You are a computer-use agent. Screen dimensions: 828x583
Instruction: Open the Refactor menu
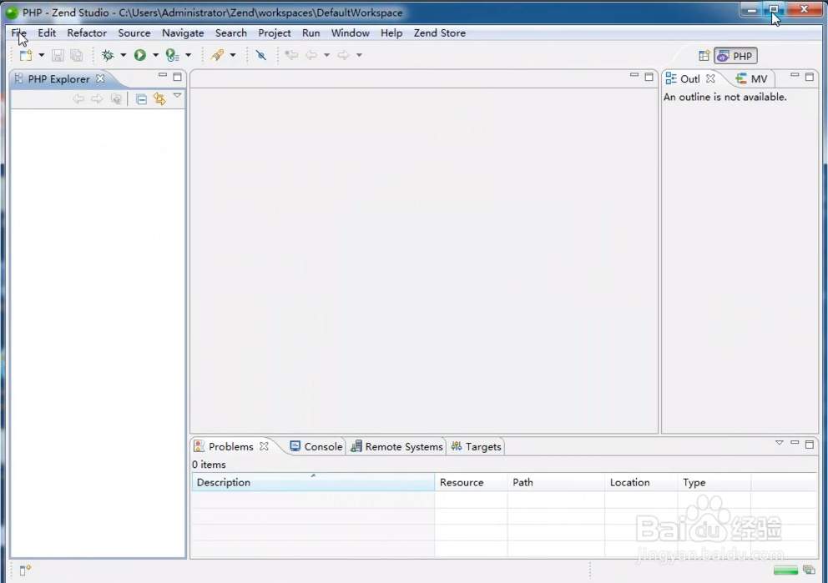87,33
